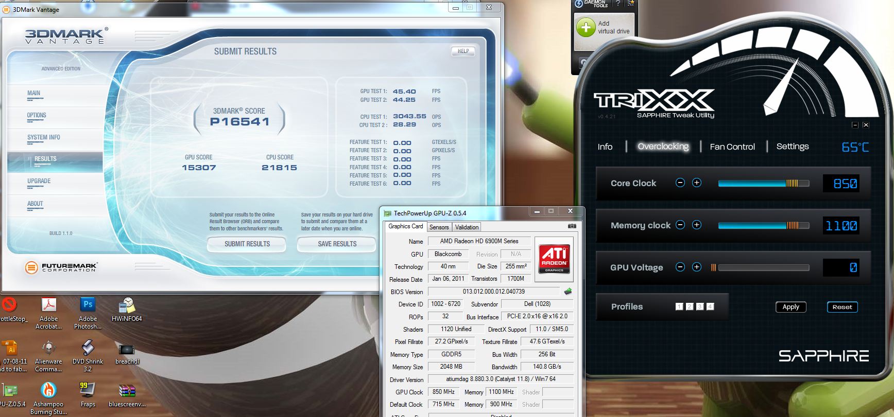Screen dimensions: 894x417
Task: Open the TRIXX Info tab
Action: coord(605,147)
